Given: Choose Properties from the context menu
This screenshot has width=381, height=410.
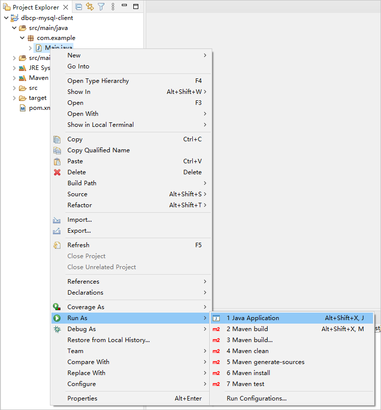Looking at the screenshot, I should click(82, 399).
